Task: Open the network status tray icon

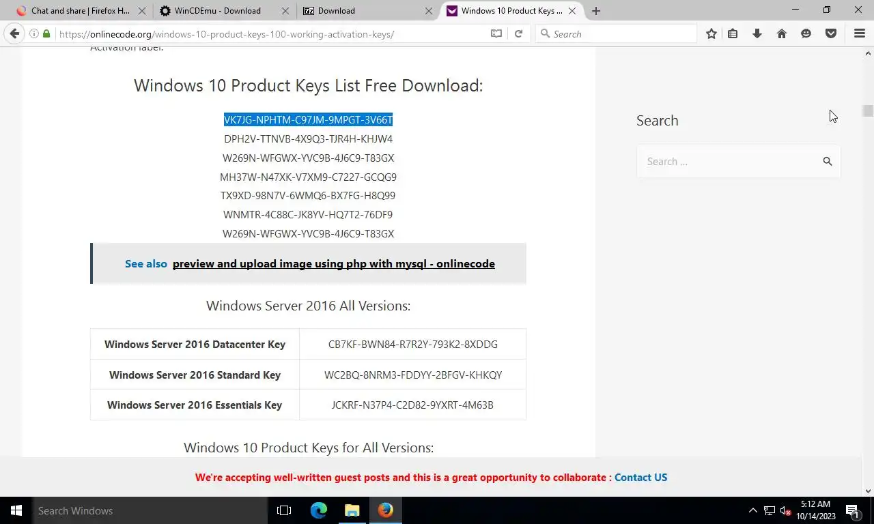Action: 770,510
